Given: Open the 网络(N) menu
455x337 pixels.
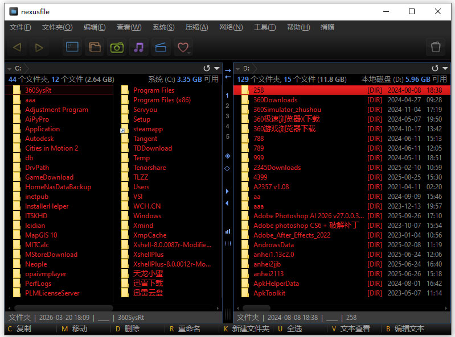Looking at the screenshot, I should (x=231, y=27).
